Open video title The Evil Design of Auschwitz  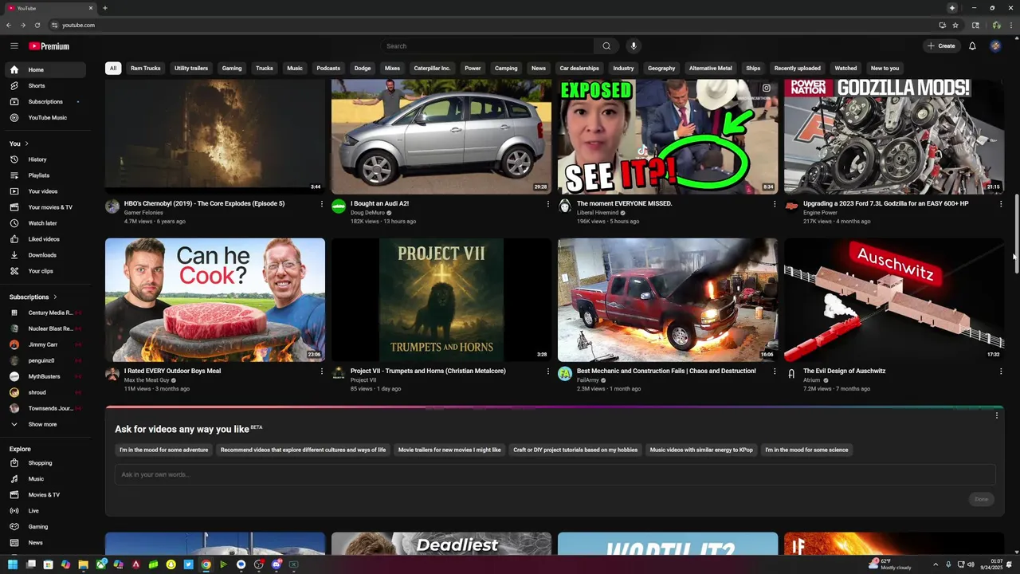tap(844, 371)
